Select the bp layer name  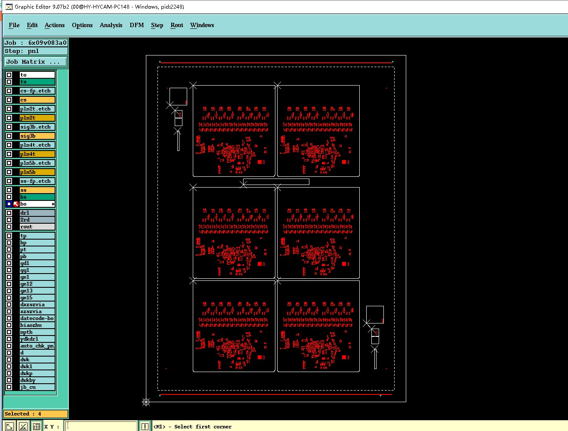[37, 243]
